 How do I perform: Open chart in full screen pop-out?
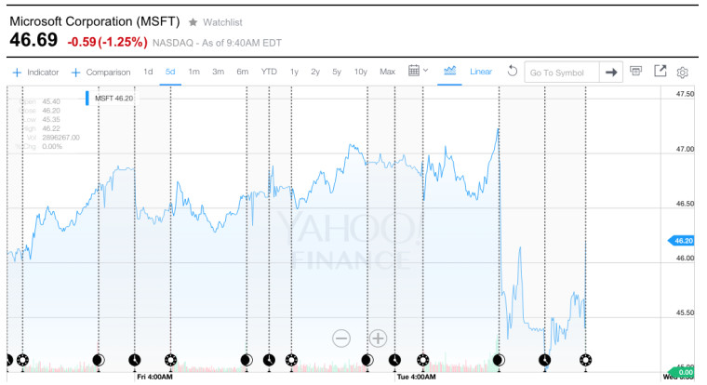660,72
